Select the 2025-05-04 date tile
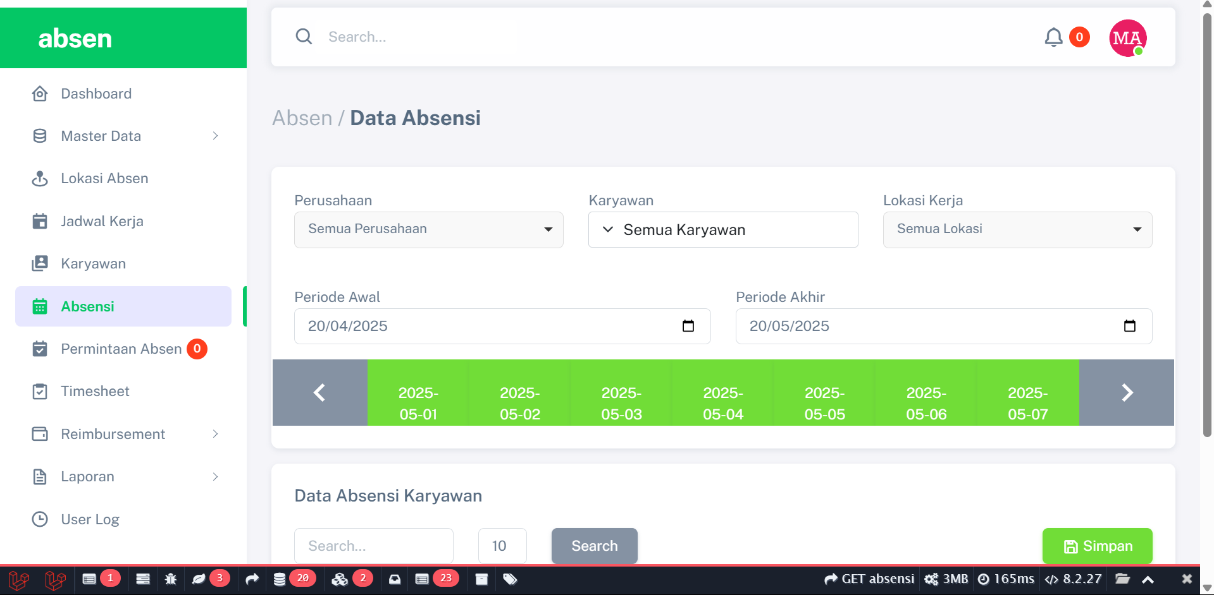 [722, 403]
